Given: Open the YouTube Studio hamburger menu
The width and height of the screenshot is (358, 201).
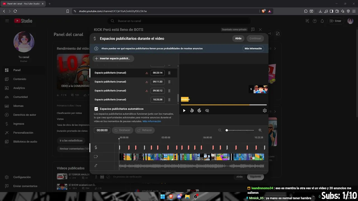Looking at the screenshot, I should [7, 21].
